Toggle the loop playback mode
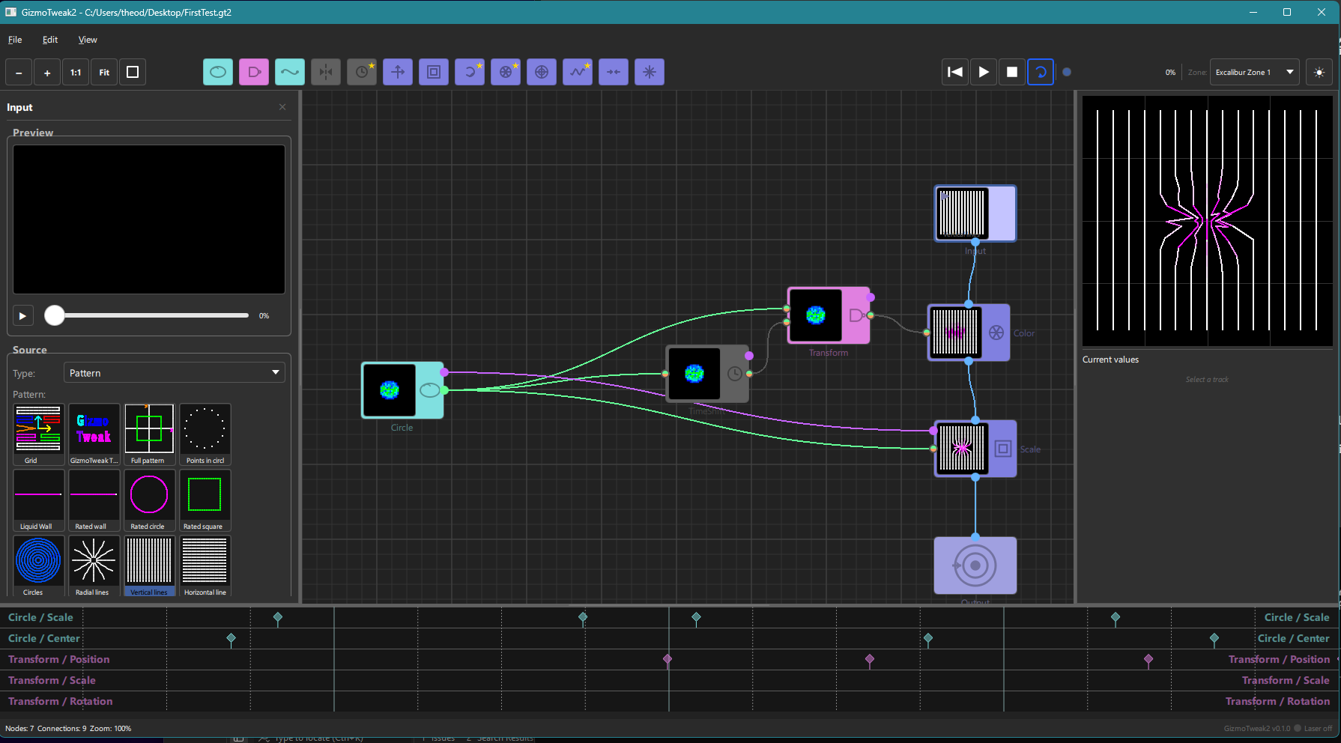The height and width of the screenshot is (743, 1341). [x=1041, y=72]
